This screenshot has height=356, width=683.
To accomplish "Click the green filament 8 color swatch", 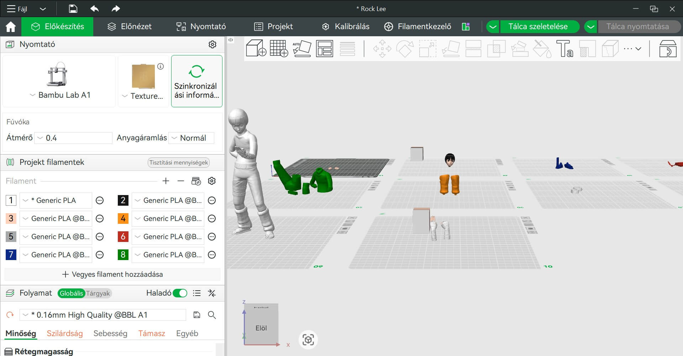I will click(123, 255).
